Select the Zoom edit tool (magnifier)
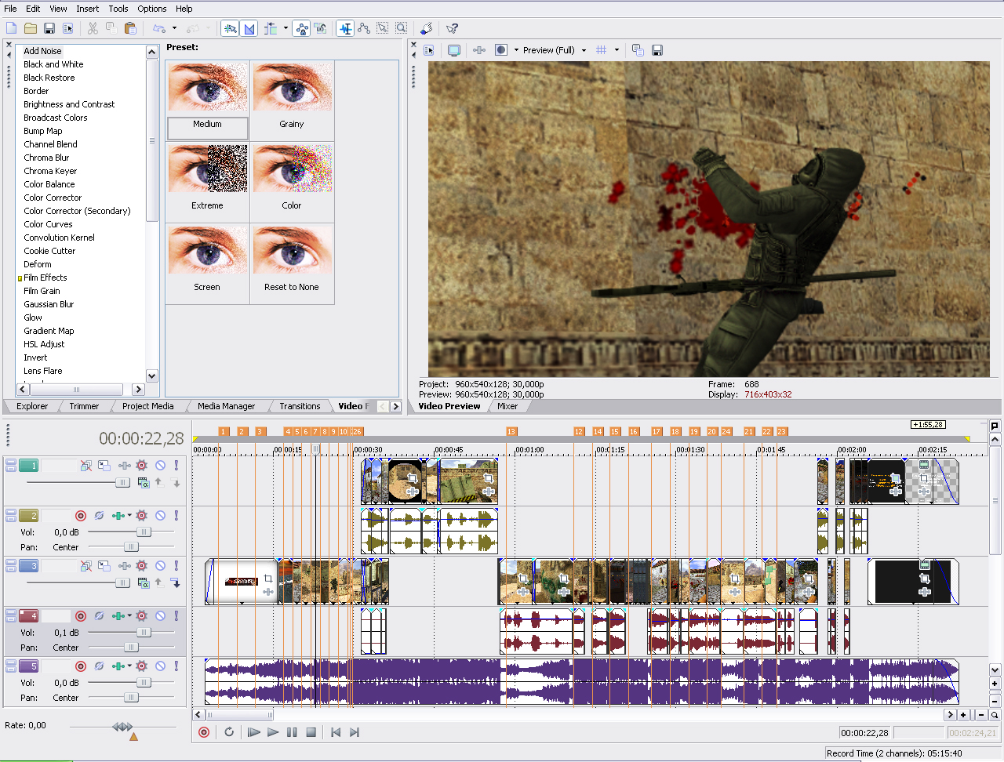 click(401, 28)
